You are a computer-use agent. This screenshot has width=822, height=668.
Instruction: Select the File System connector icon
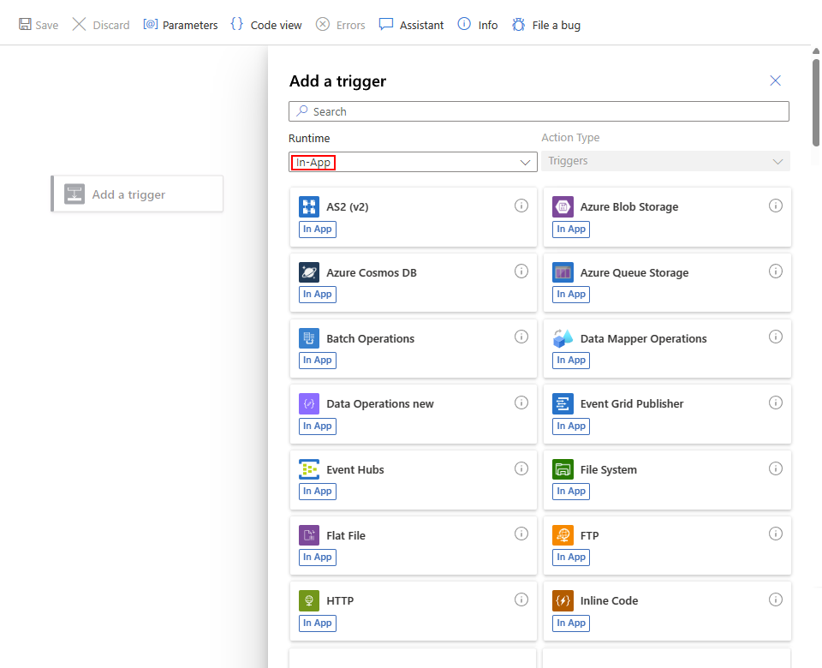tap(563, 469)
